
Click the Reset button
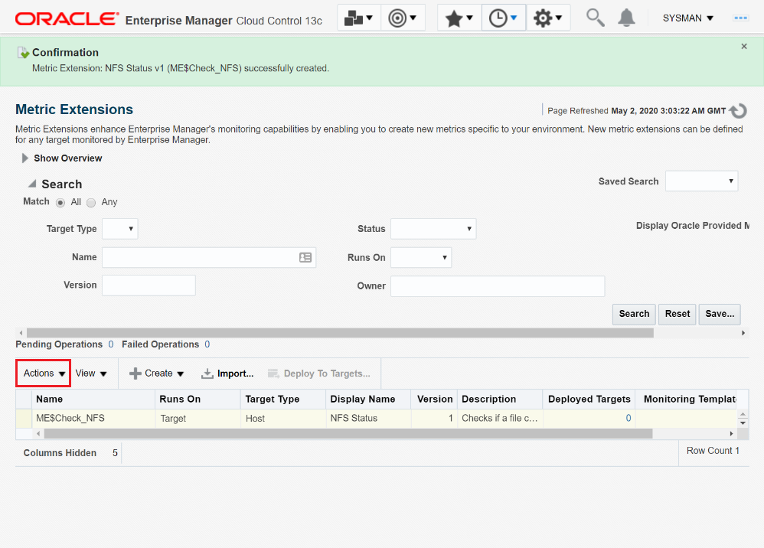[677, 314]
